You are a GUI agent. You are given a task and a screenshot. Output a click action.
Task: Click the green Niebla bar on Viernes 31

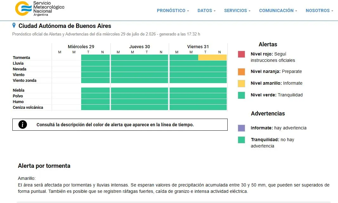pos(198,90)
